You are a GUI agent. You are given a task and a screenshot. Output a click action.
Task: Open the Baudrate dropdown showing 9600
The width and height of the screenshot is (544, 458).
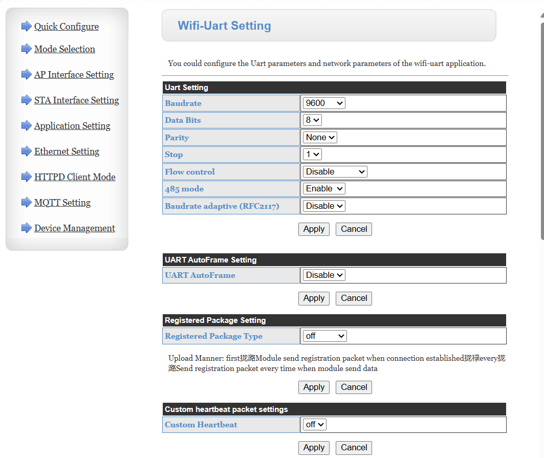324,103
